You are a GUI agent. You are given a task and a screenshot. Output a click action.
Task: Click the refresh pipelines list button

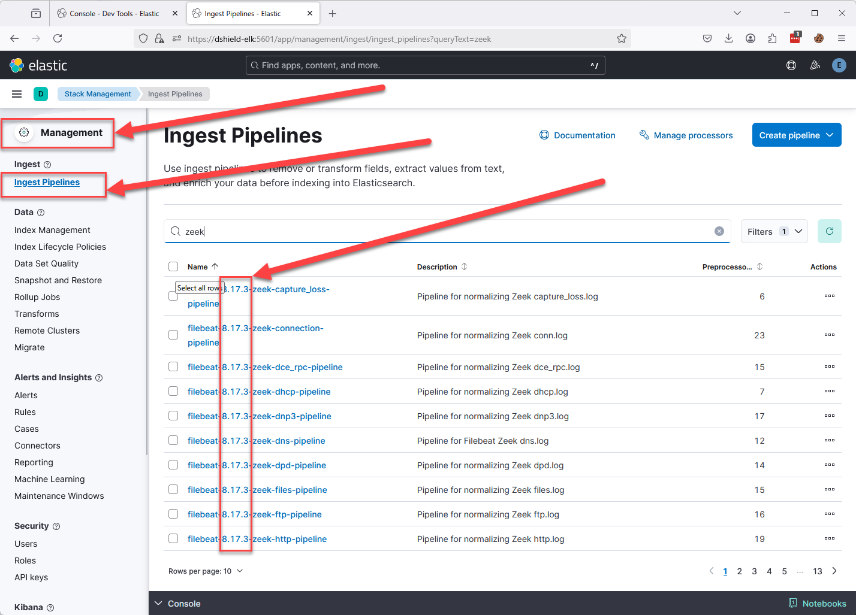click(x=829, y=231)
